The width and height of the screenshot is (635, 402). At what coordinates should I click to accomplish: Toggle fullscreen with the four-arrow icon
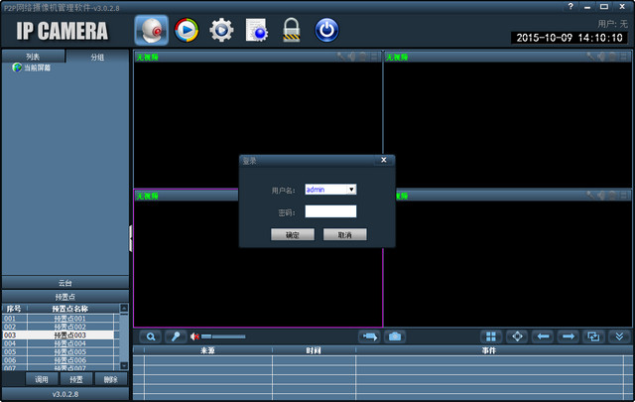pyautogui.click(x=517, y=336)
